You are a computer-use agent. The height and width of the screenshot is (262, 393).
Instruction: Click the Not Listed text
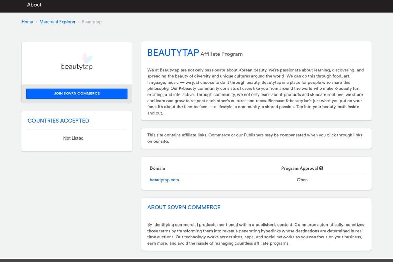tap(73, 138)
